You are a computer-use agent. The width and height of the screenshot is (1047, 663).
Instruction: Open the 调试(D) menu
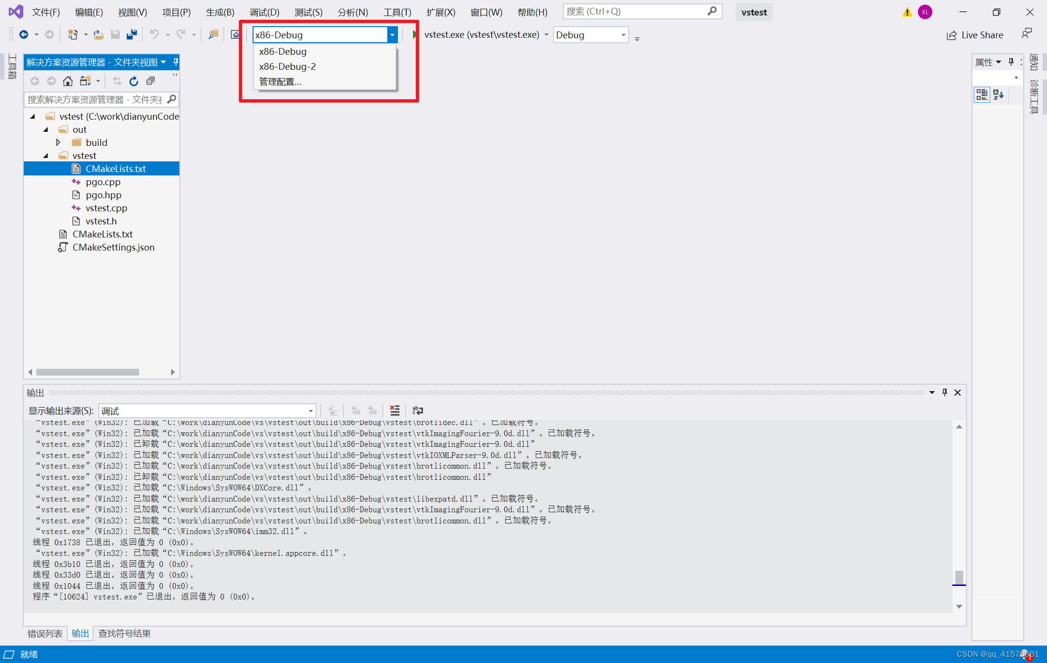264,12
